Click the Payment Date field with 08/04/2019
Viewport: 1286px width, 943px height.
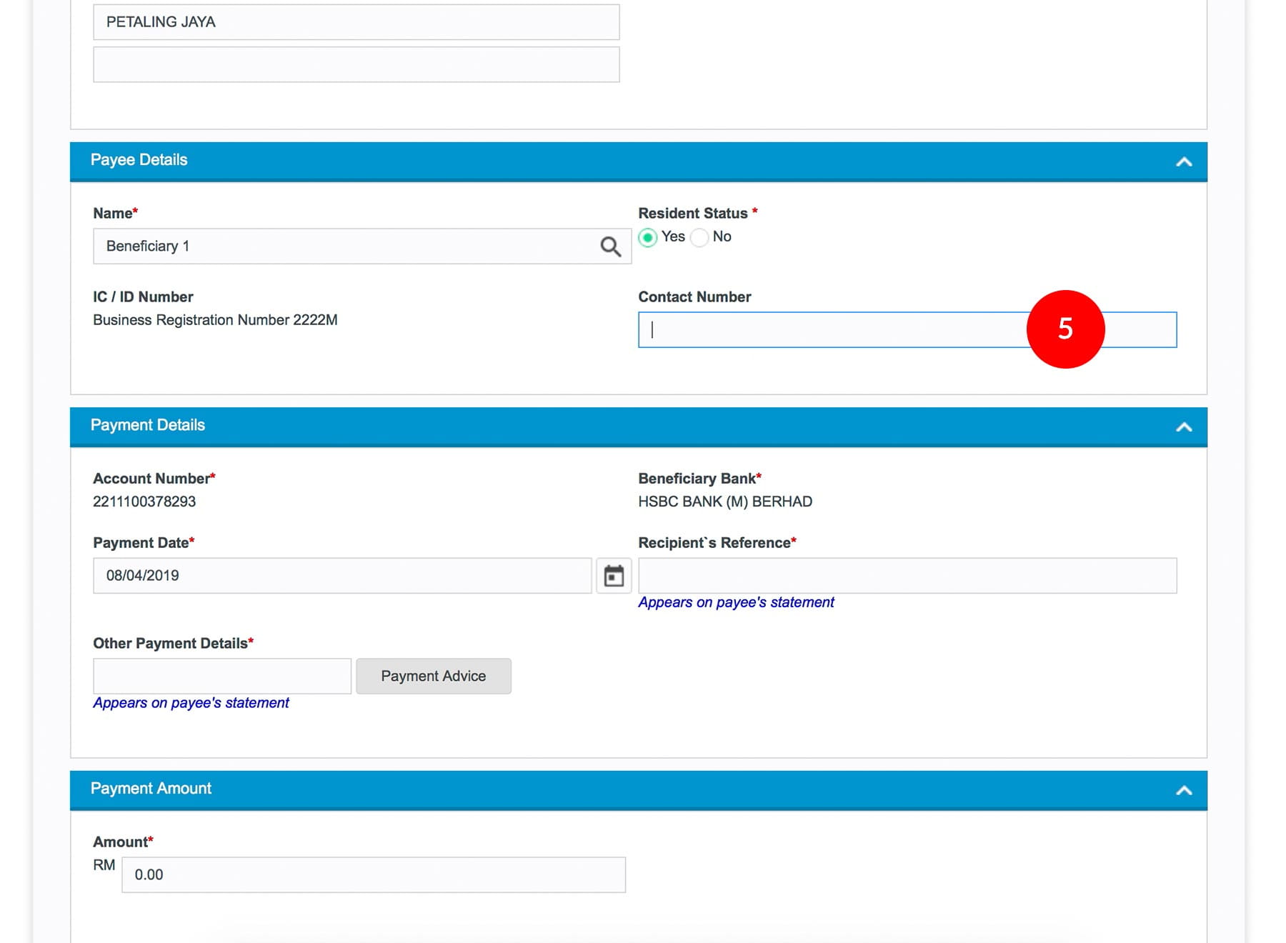342,576
